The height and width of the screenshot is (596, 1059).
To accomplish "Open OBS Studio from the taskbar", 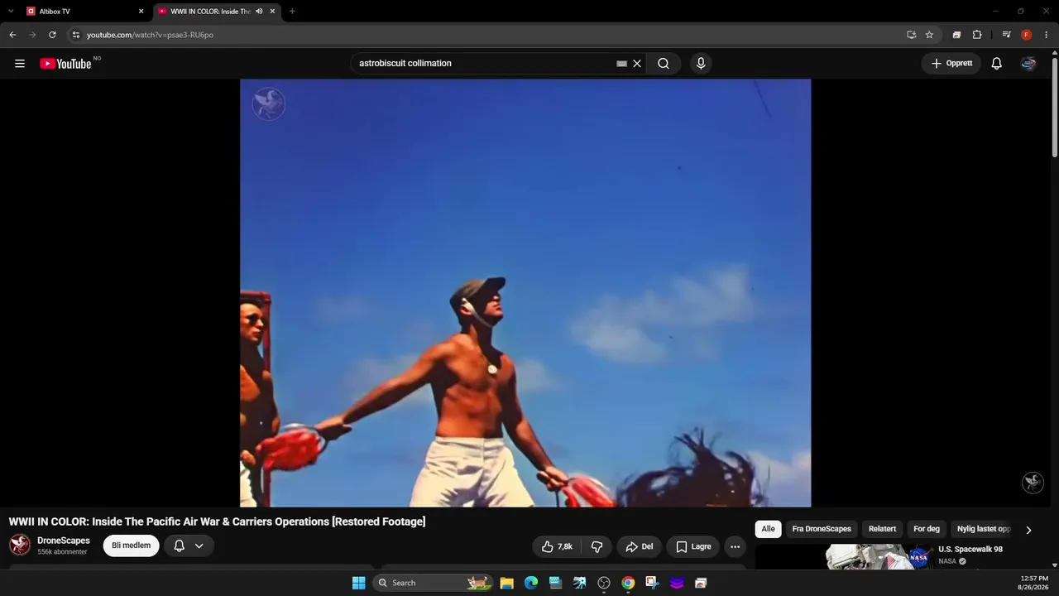I will pyautogui.click(x=604, y=583).
